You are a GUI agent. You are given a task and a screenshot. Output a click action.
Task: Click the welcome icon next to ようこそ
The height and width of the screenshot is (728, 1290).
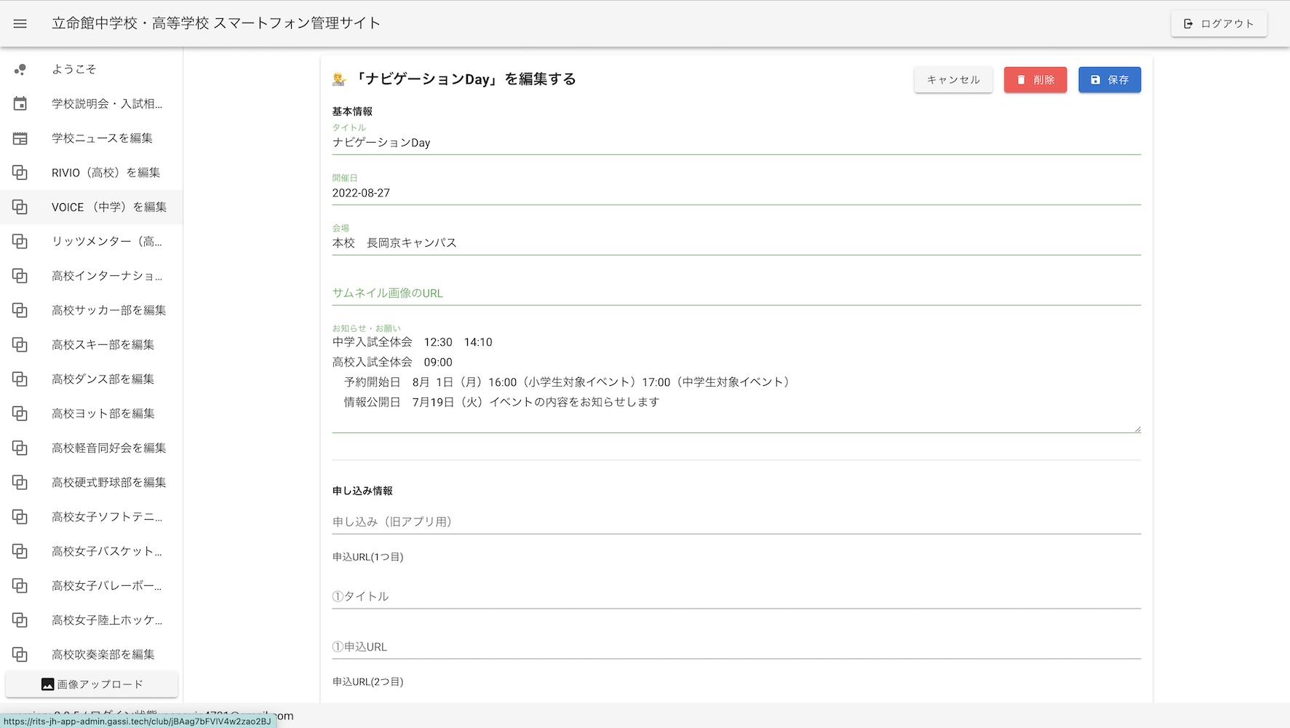pyautogui.click(x=20, y=69)
